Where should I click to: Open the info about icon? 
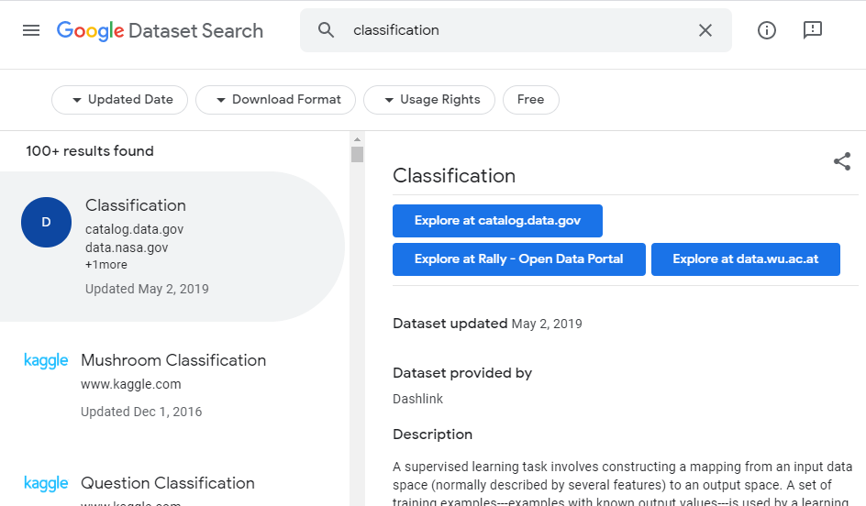(767, 30)
